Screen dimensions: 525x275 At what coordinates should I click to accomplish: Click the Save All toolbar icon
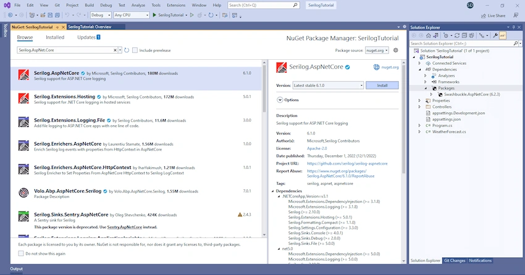click(57, 15)
